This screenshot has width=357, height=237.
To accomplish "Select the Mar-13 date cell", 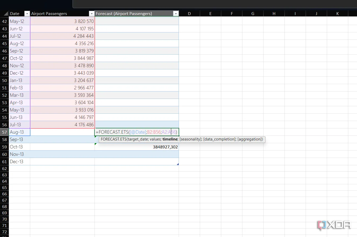I will tap(20, 95).
